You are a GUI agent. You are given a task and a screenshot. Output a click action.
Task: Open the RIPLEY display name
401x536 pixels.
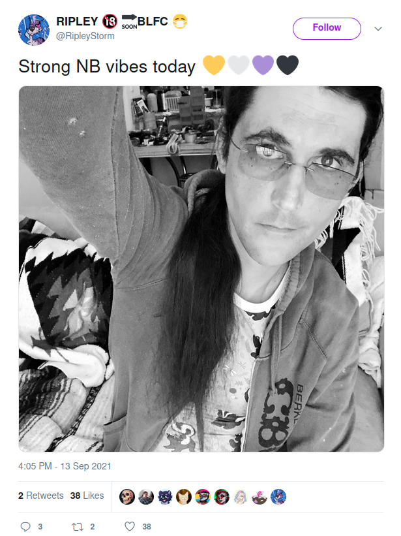pyautogui.click(x=77, y=21)
